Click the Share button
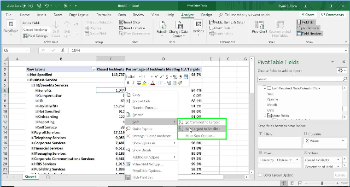The height and width of the screenshot is (187, 350). click(x=308, y=15)
